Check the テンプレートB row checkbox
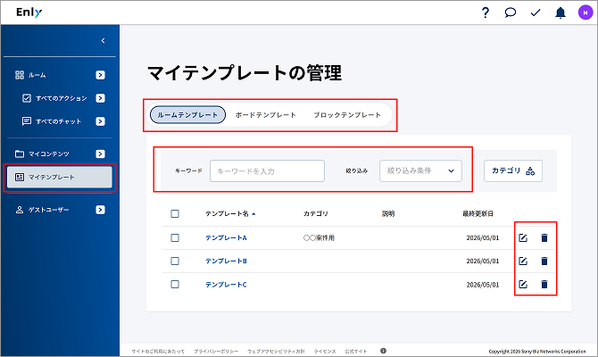The image size is (598, 357). (x=175, y=262)
